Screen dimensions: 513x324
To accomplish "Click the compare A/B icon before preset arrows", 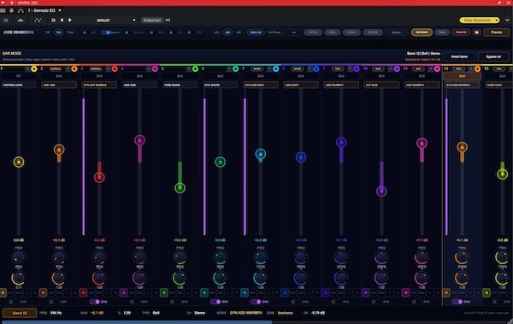I will (53, 21).
